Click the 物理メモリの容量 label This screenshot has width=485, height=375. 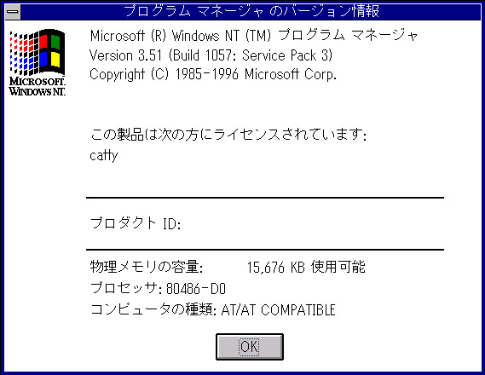[x=147, y=267]
